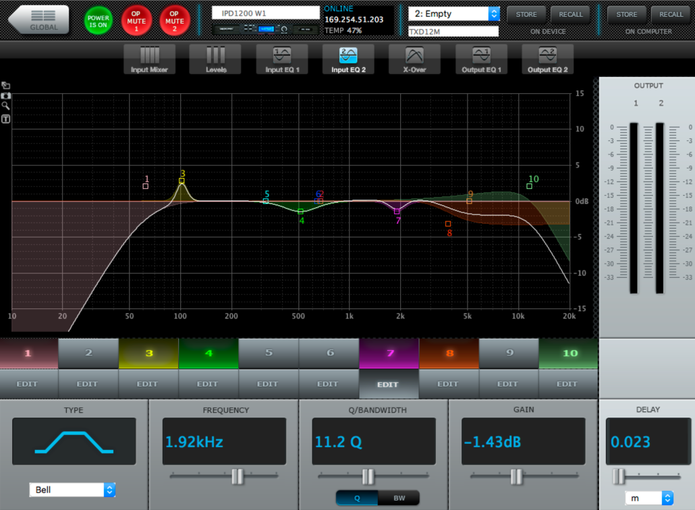Switch to Input EQ 2 page

pyautogui.click(x=348, y=59)
